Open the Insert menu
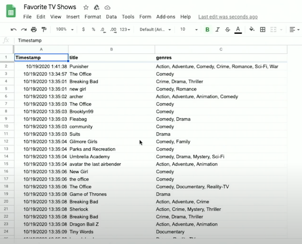Viewport: 302px width, 244px height. tap(73, 17)
